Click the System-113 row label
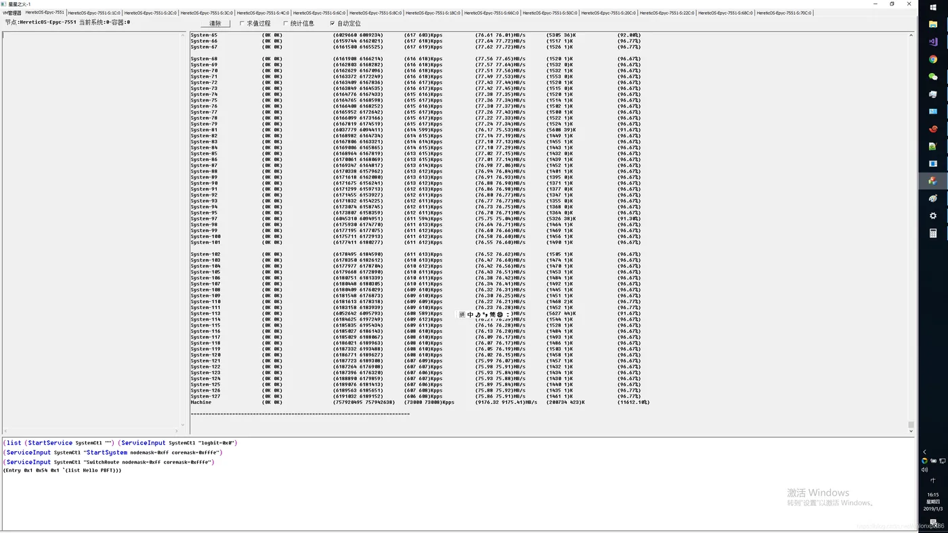Image resolution: width=948 pixels, height=533 pixels. pyautogui.click(x=205, y=313)
